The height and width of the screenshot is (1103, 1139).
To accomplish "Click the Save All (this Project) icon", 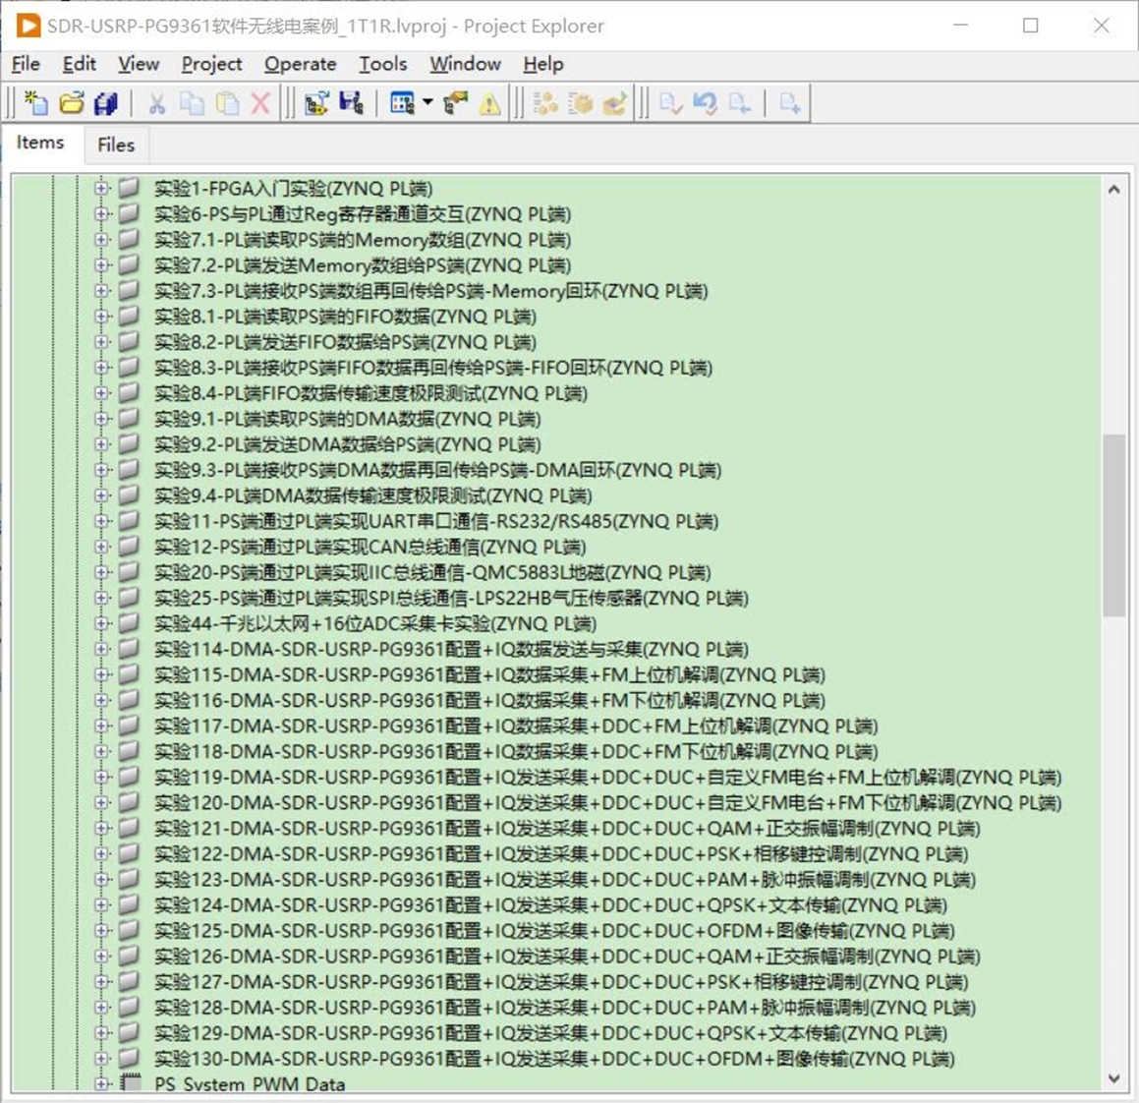I will click(x=352, y=103).
